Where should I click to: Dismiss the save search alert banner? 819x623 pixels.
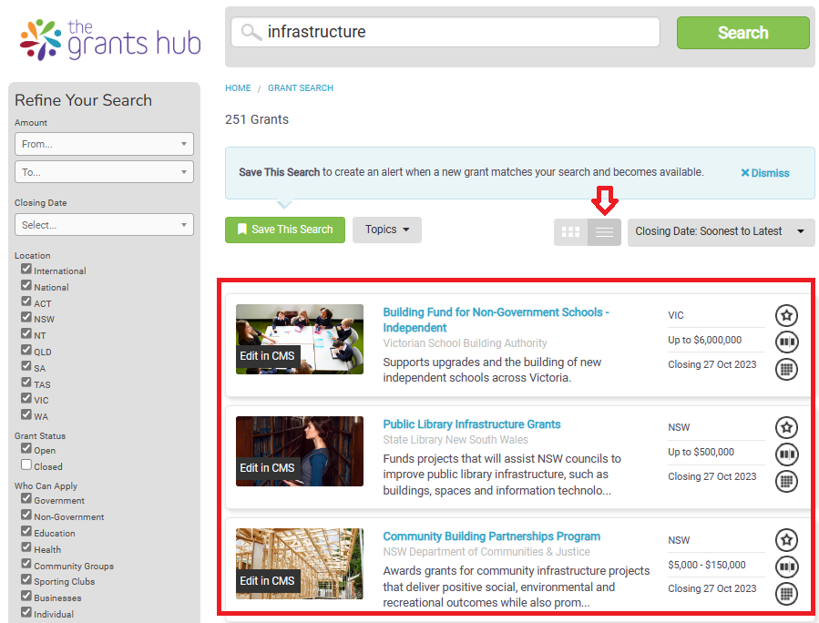click(765, 173)
